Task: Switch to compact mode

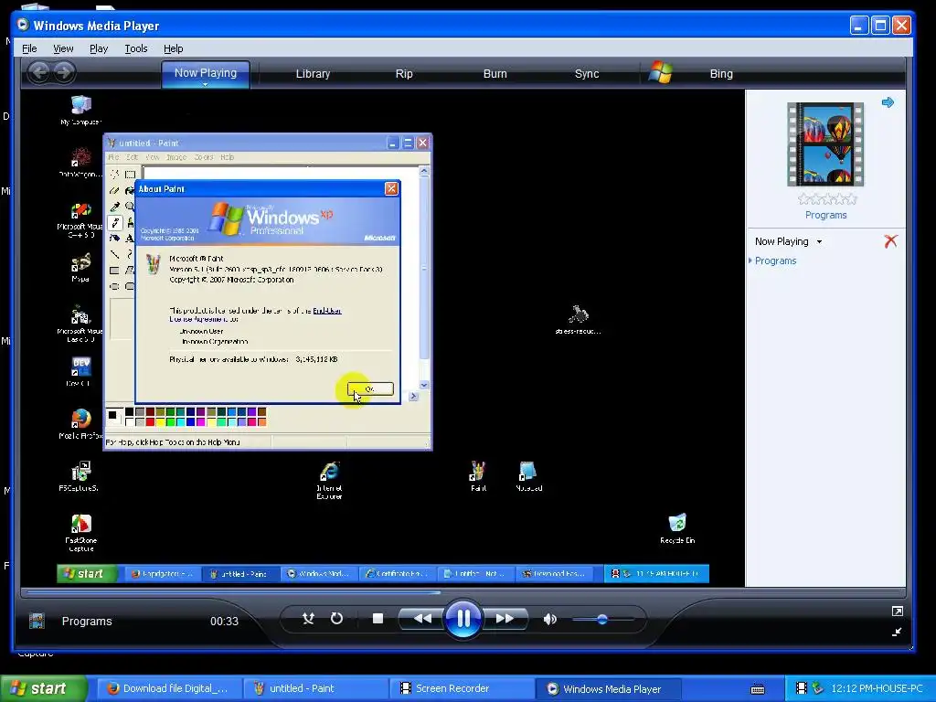Action: click(x=897, y=632)
